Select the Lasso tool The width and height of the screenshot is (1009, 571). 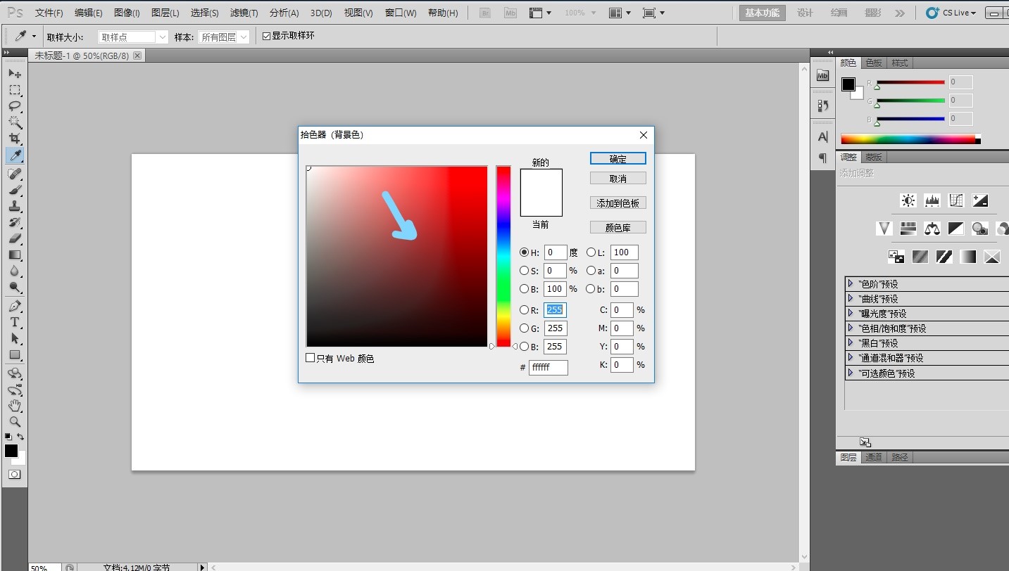14,106
